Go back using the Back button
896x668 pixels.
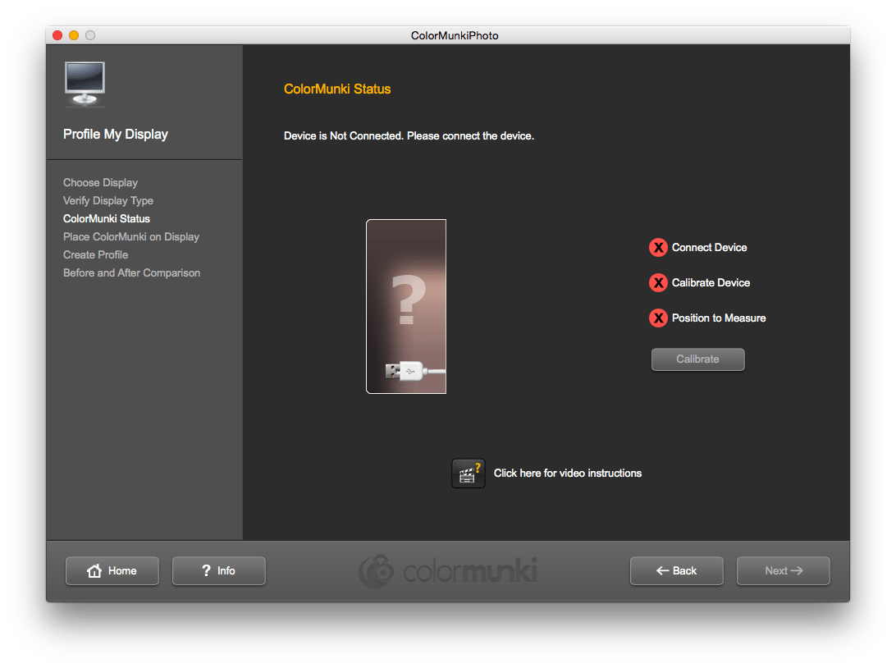point(677,570)
